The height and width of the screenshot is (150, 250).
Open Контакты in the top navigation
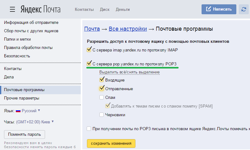[x=84, y=10]
